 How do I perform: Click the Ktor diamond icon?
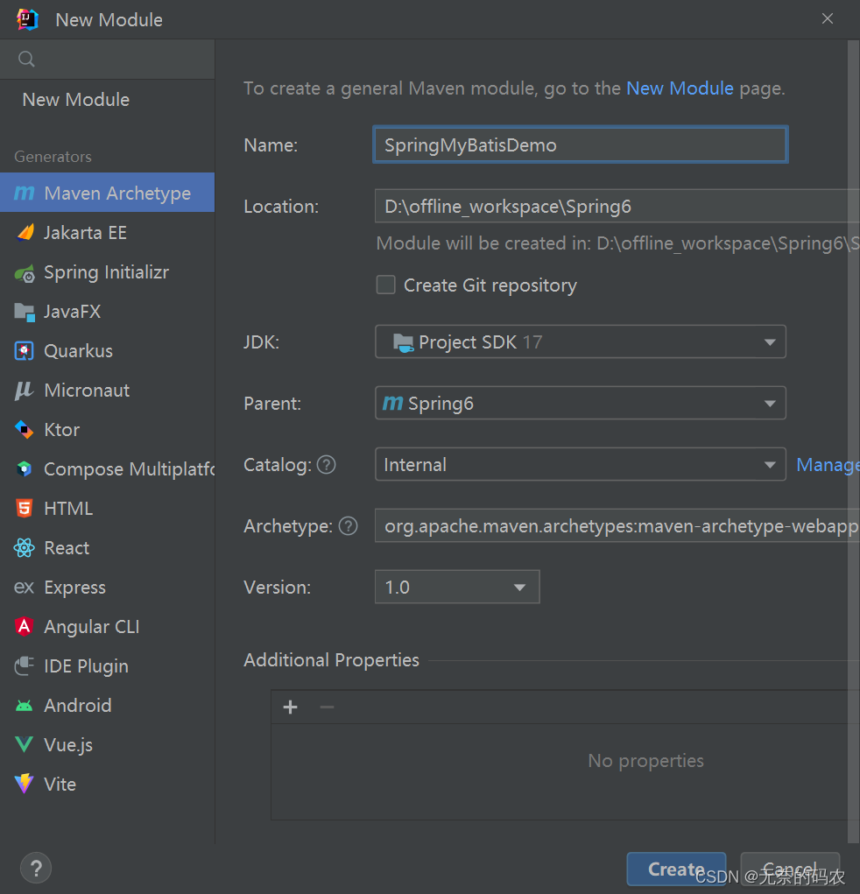click(24, 430)
